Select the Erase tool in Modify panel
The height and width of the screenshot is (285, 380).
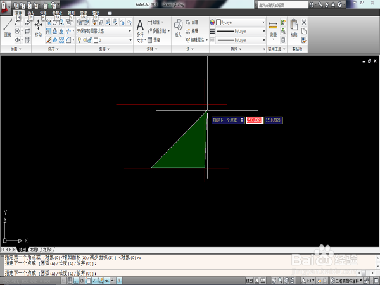pyautogui.click(x=49, y=40)
